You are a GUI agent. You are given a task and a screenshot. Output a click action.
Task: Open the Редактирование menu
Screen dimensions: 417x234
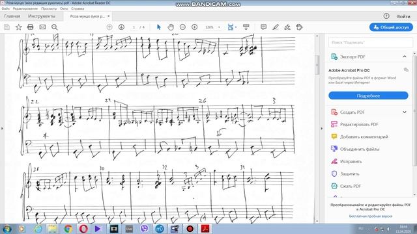point(25,8)
